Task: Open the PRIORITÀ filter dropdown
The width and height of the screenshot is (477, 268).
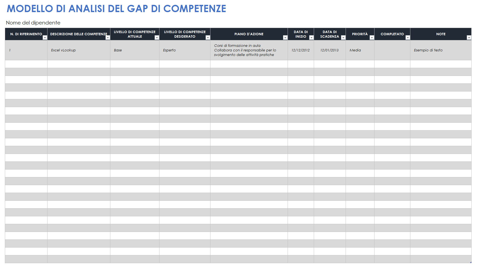Action: click(x=372, y=38)
